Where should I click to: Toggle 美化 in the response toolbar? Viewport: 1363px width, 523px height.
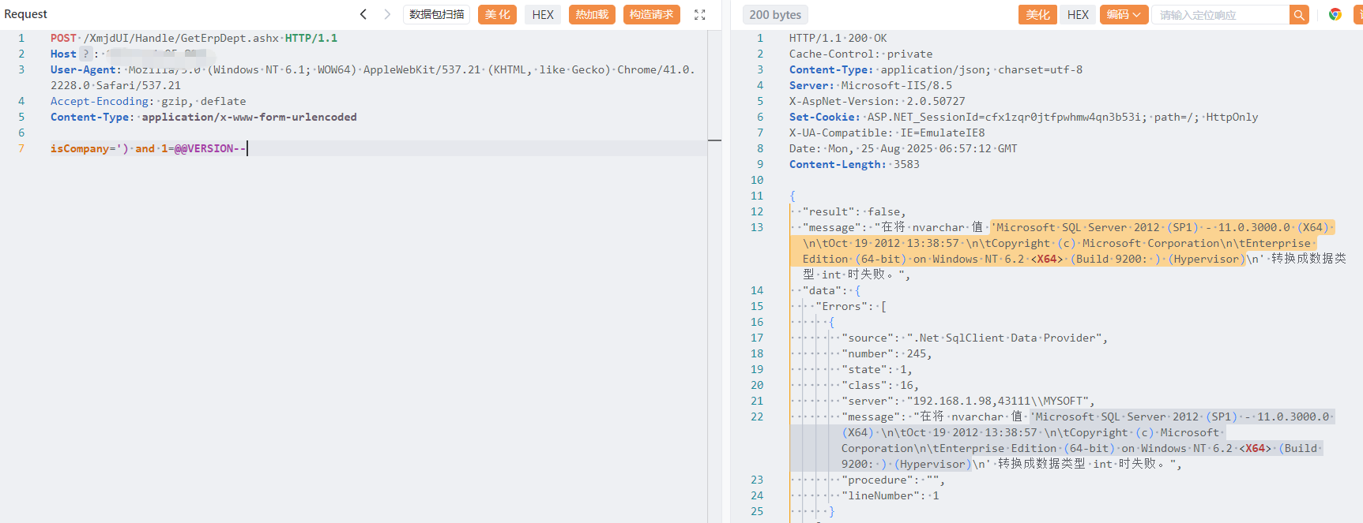tap(1037, 15)
